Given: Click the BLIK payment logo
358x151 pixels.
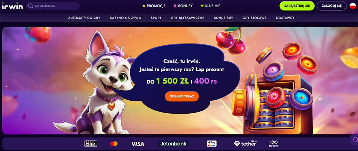Looking at the screenshot, I should [x=91, y=144].
